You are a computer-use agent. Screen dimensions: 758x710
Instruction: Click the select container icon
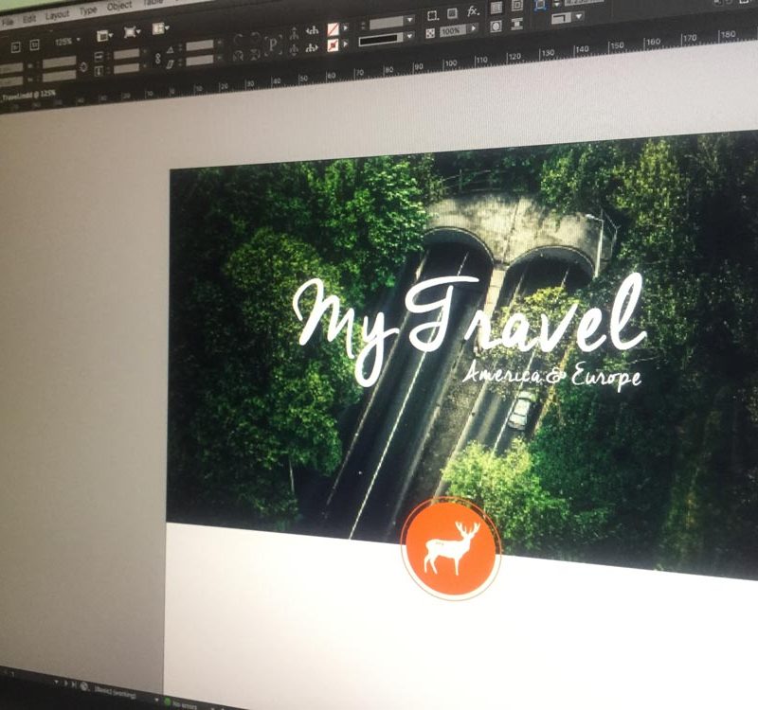pos(294,34)
